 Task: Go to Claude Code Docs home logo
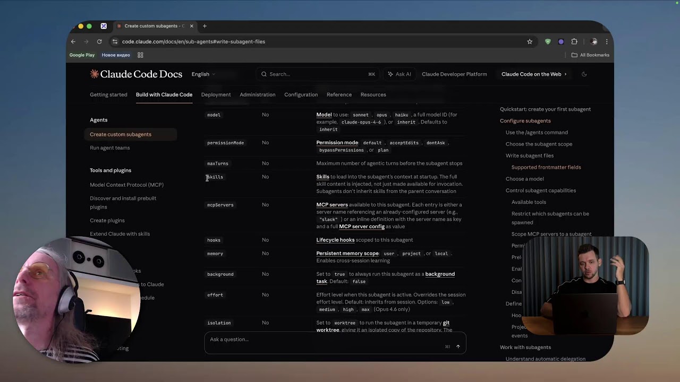(136, 74)
